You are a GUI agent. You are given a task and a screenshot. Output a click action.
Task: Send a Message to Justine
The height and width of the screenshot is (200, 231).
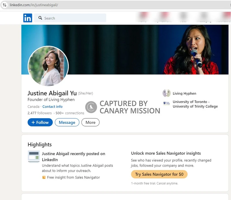point(67,122)
